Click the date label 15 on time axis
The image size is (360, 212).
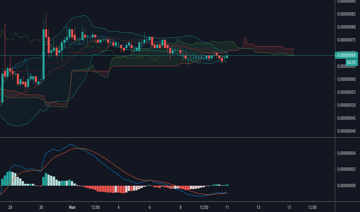289,207
